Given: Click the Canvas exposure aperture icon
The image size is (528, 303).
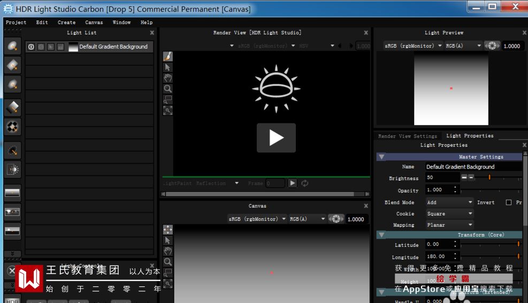Looking at the screenshot, I should [336, 219].
